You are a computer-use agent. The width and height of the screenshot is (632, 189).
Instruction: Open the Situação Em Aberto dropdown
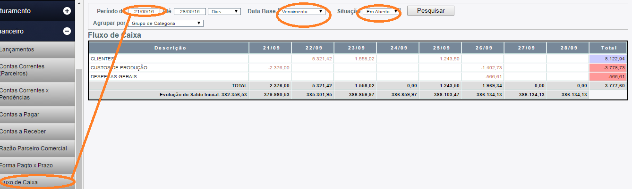tap(380, 11)
